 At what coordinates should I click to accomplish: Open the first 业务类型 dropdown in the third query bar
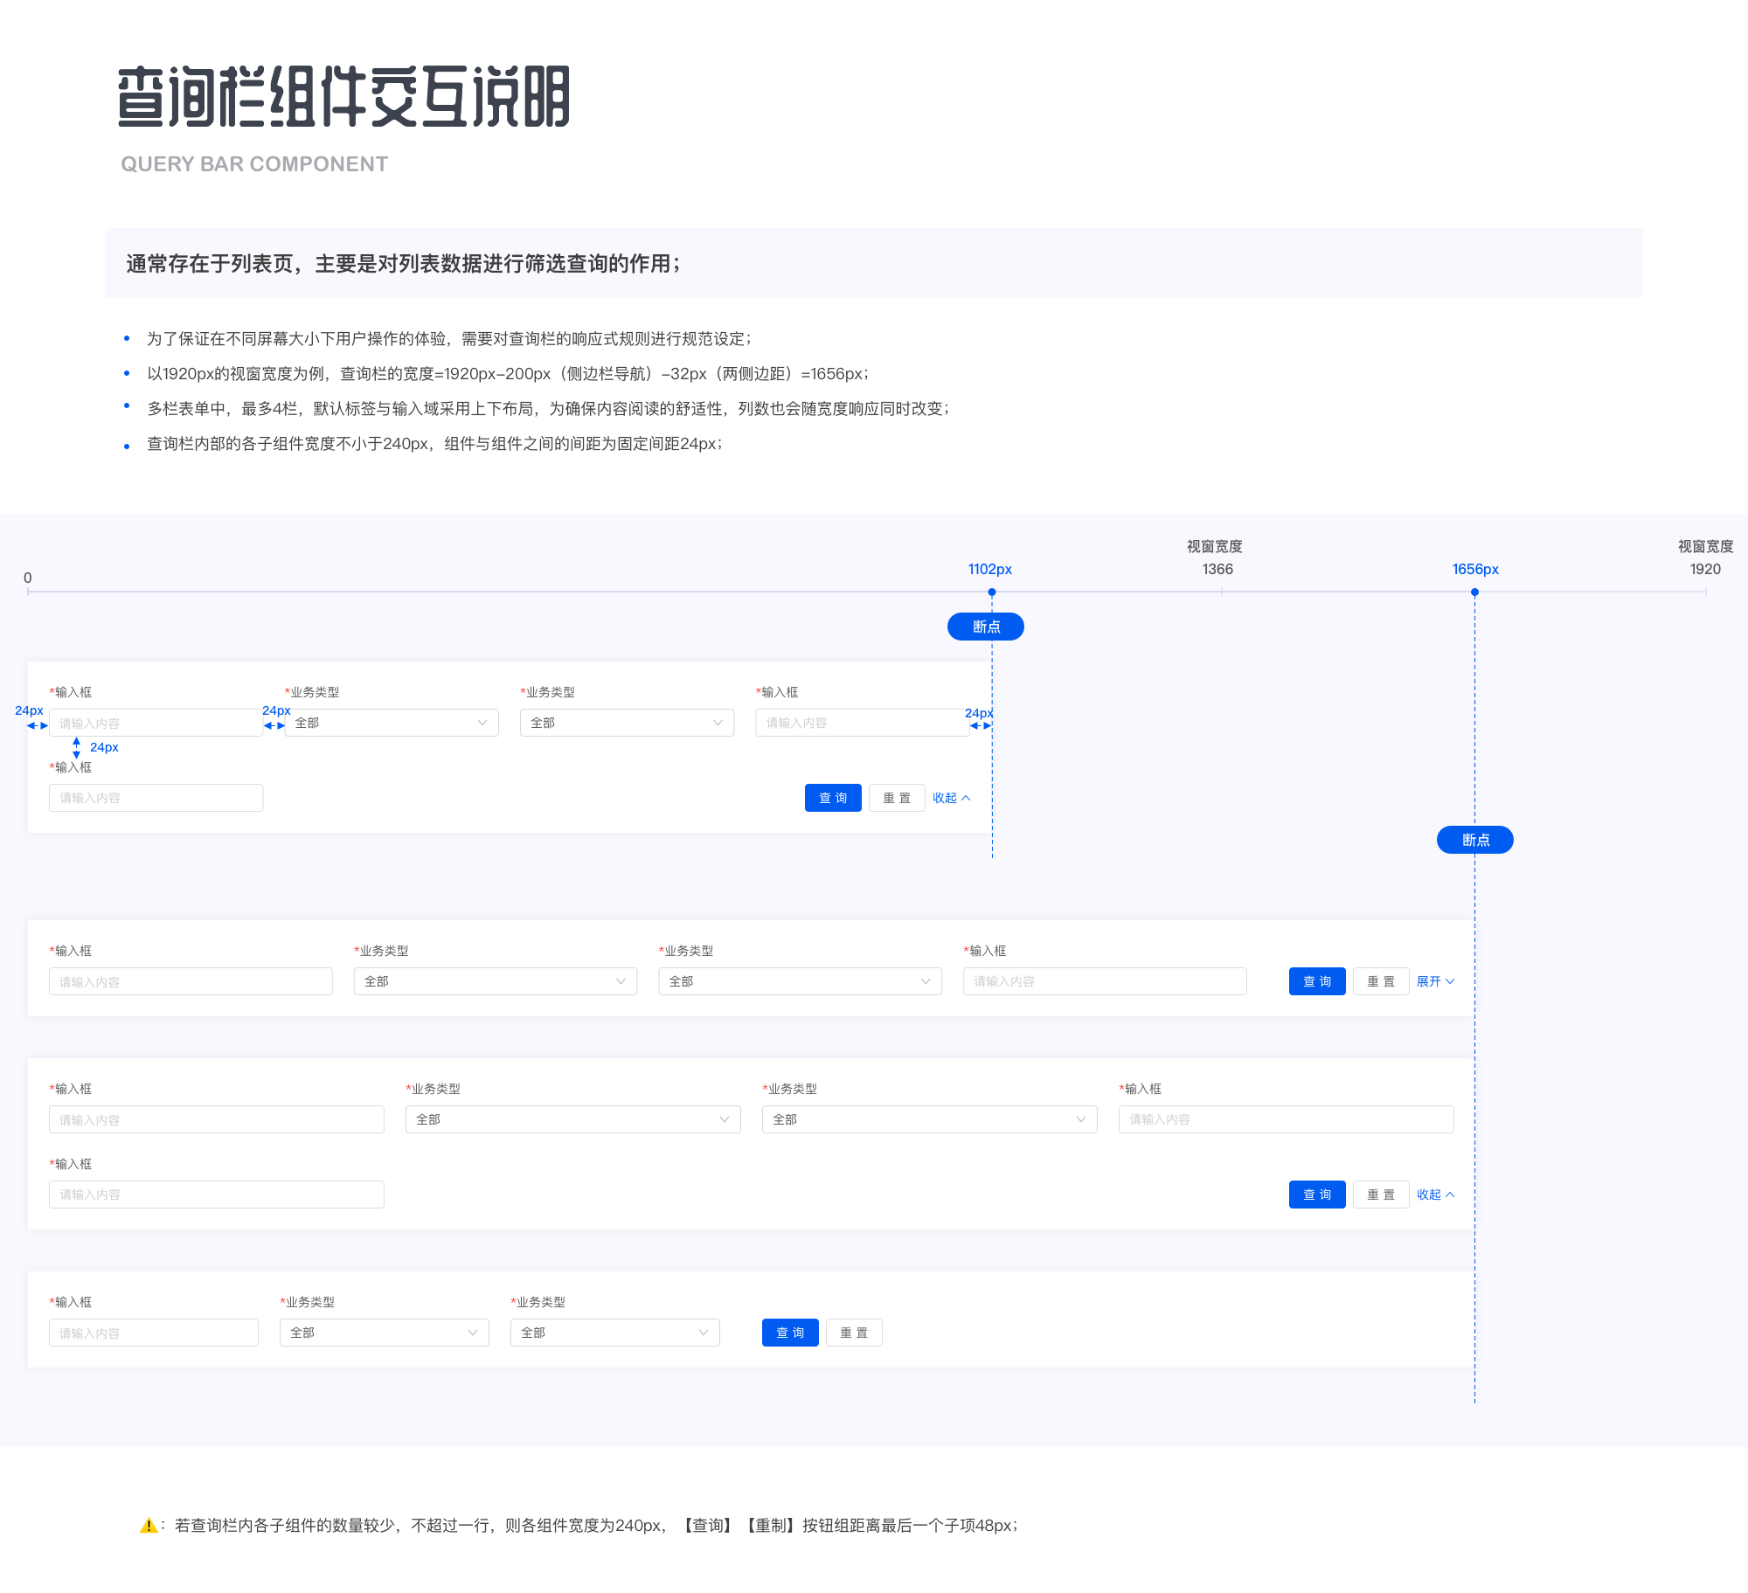pyautogui.click(x=573, y=1119)
